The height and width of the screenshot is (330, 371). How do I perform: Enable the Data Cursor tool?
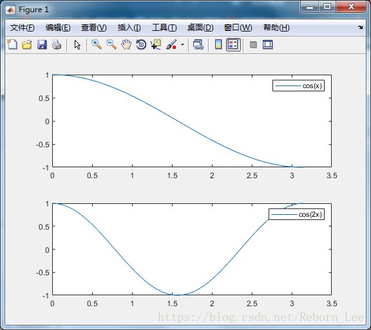[x=156, y=44]
